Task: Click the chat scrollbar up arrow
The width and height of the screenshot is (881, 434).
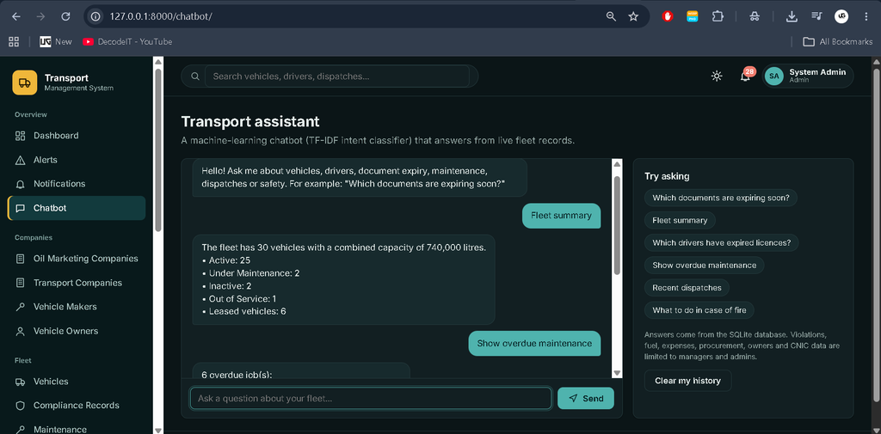Action: pos(616,164)
